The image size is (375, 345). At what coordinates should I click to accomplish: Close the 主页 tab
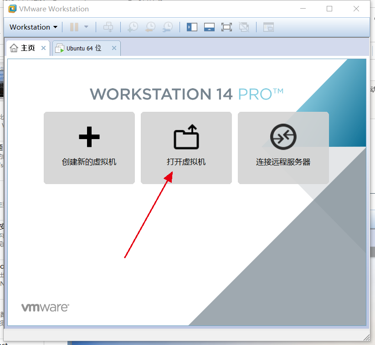coord(44,48)
